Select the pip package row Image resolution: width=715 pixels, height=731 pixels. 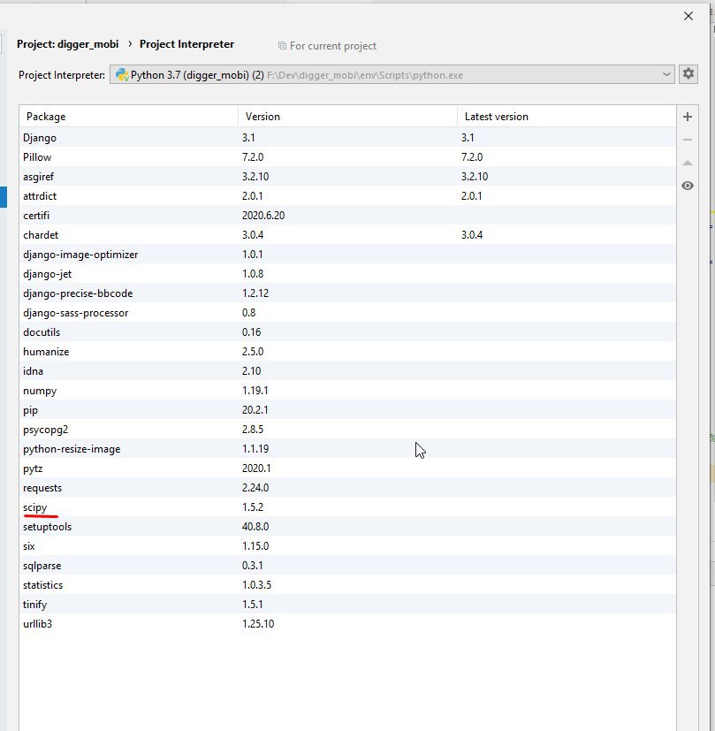pos(347,410)
